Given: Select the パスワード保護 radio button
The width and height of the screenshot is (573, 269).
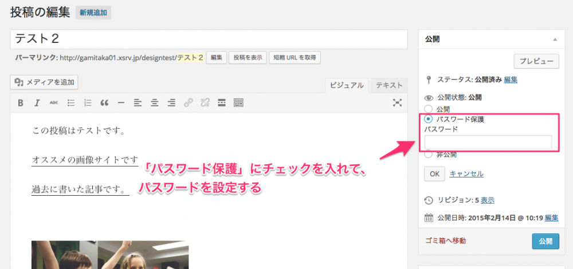Looking at the screenshot, I should [x=428, y=119].
